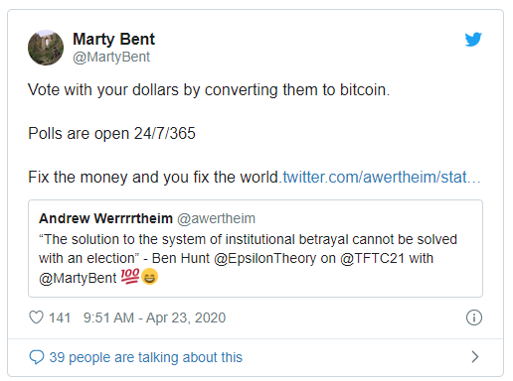513x381 pixels.
Task: Click the grinning face emoji
Action: coord(149,277)
